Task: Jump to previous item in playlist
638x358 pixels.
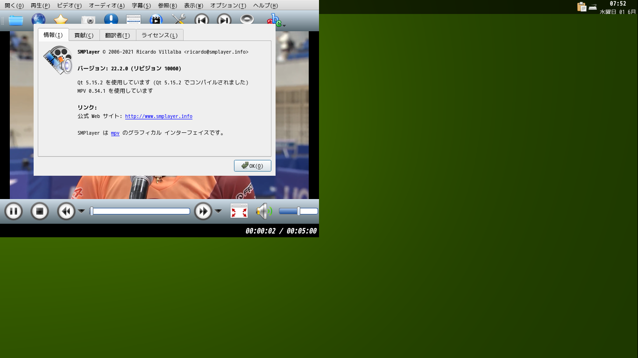Action: point(201,20)
